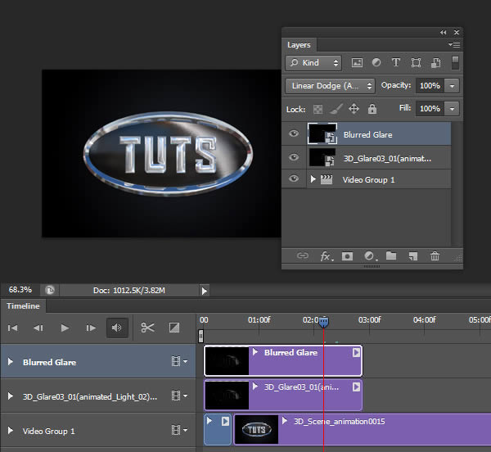Click link layers icon in Layers panel
This screenshot has height=452, width=491.
(303, 256)
